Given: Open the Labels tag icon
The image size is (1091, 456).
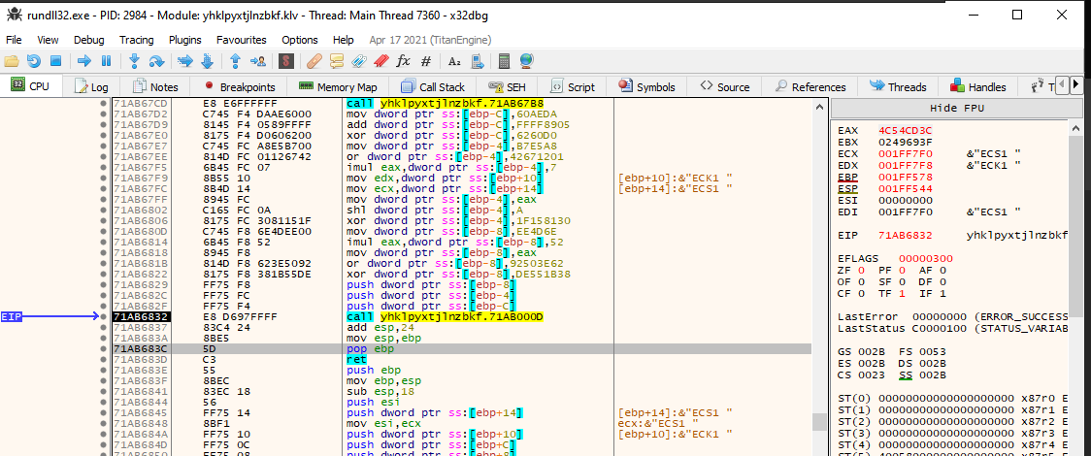Looking at the screenshot, I should click(x=358, y=61).
